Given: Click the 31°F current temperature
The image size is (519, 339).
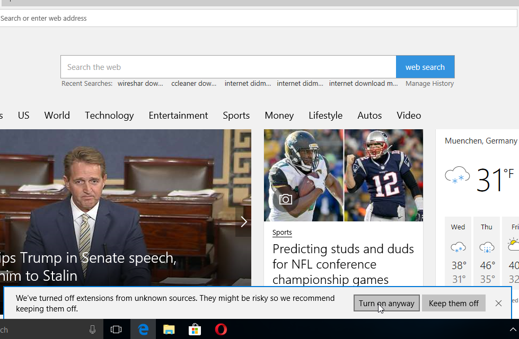Looking at the screenshot, I should [495, 180].
